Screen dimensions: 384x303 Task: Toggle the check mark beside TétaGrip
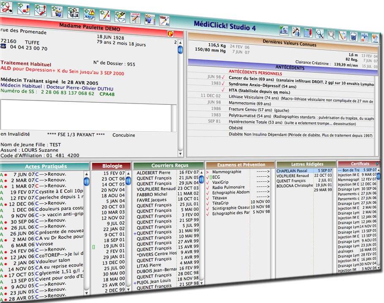pyautogui.click(x=208, y=203)
